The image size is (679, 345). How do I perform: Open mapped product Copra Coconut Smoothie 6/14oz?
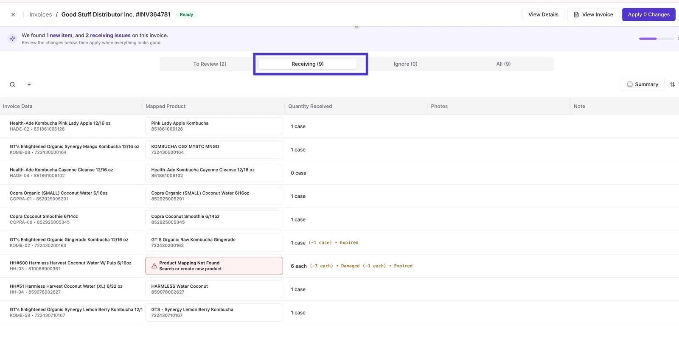tap(214, 219)
